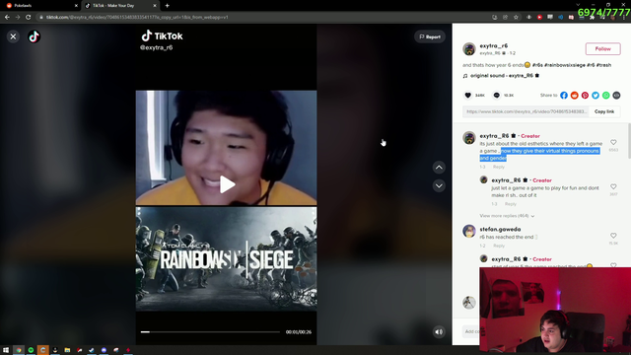Open stefan.gawedo's avatar
The height and width of the screenshot is (355, 631).
point(469,231)
